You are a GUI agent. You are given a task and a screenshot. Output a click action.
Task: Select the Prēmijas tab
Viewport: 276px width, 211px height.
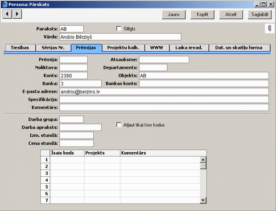coord(86,47)
